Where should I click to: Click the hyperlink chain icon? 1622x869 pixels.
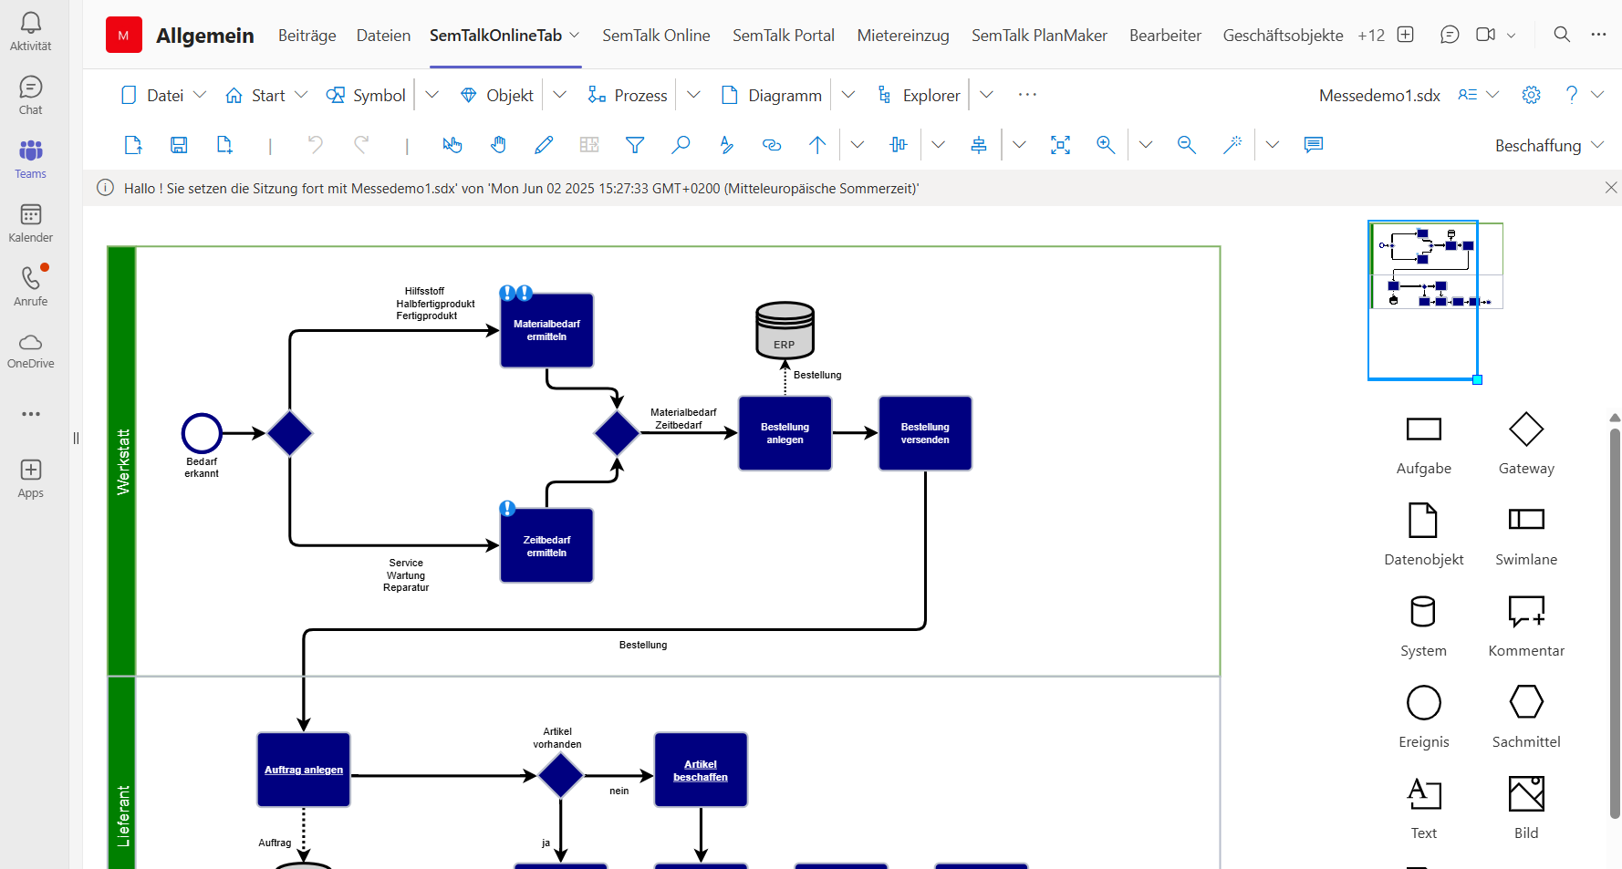(772, 144)
